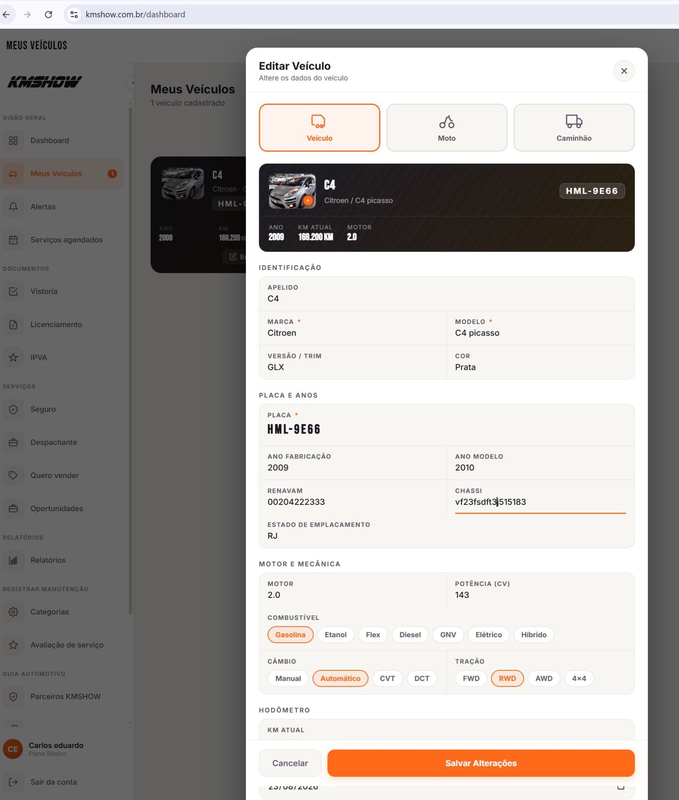
Task: Click the Vistoria checklist icon
Action: coord(13,292)
